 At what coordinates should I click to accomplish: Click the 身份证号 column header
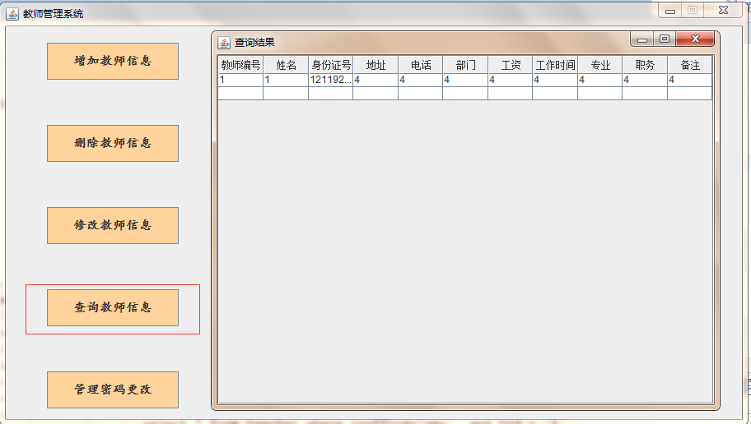[x=330, y=65]
